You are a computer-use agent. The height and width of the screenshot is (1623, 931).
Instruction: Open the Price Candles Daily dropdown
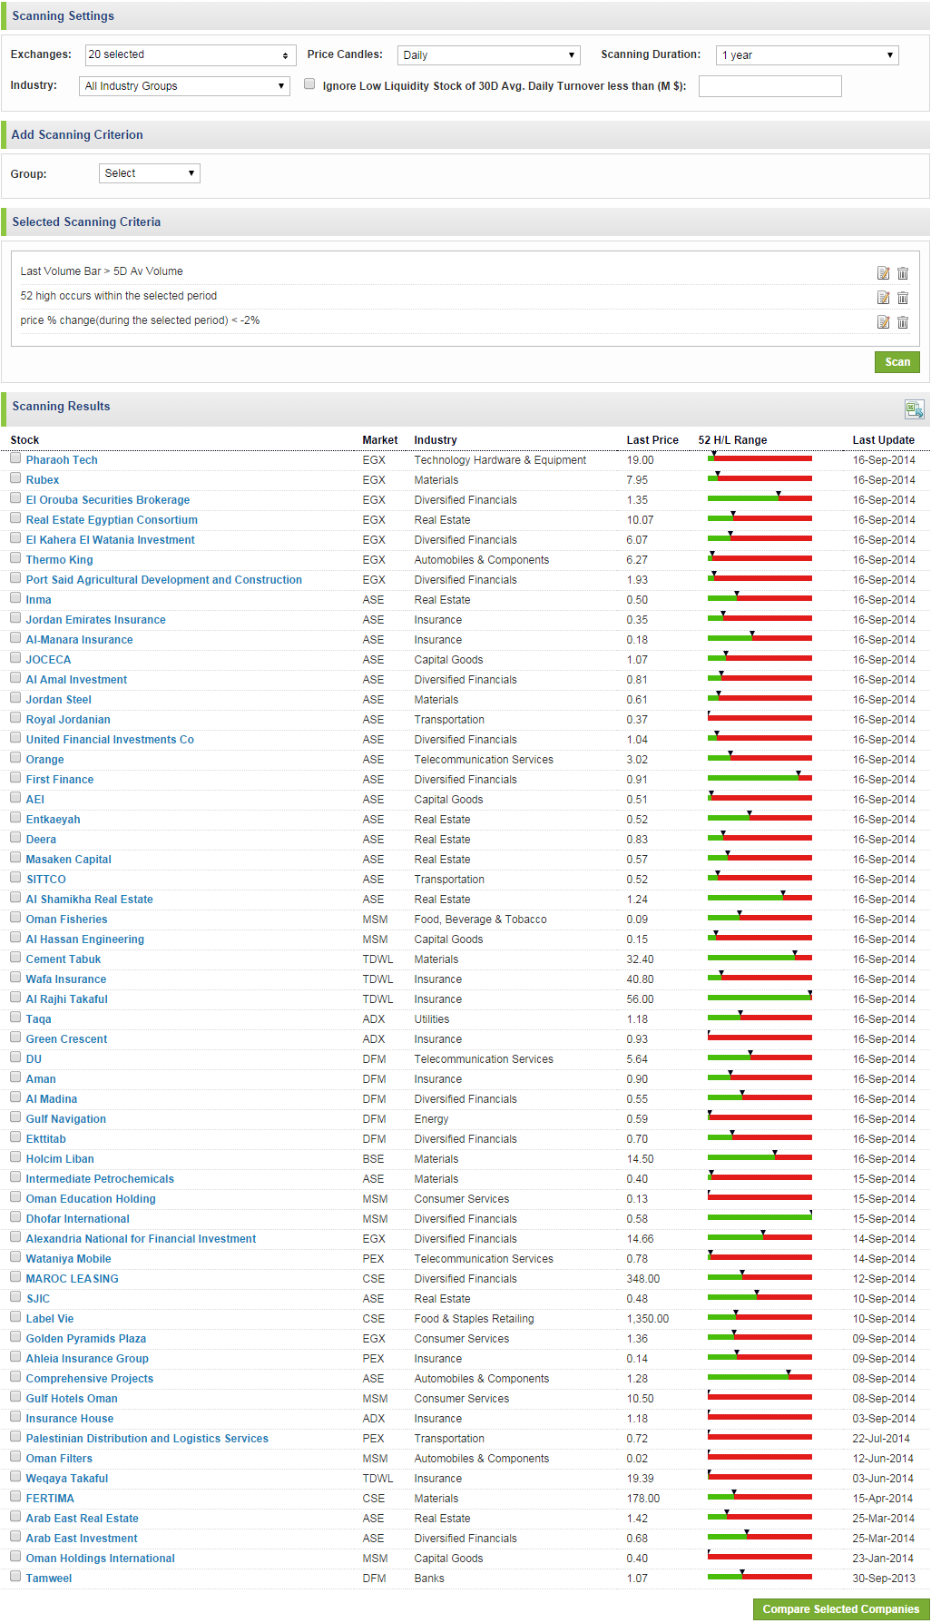pyautogui.click(x=489, y=55)
